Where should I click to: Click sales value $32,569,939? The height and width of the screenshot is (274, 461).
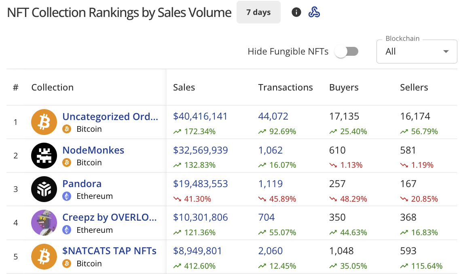tap(201, 150)
